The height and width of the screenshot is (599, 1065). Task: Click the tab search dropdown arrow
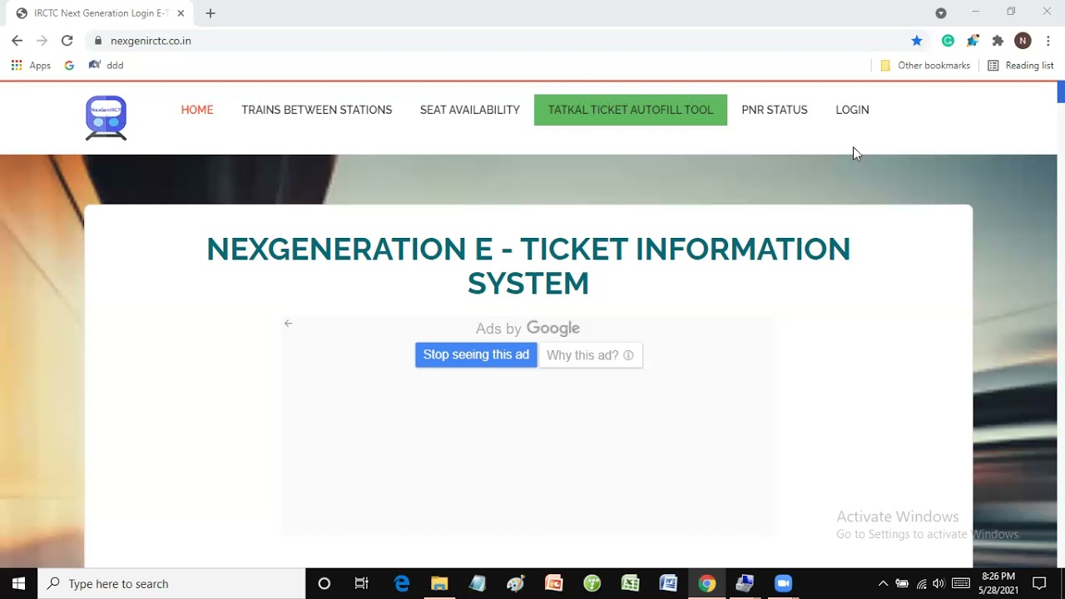coord(941,12)
